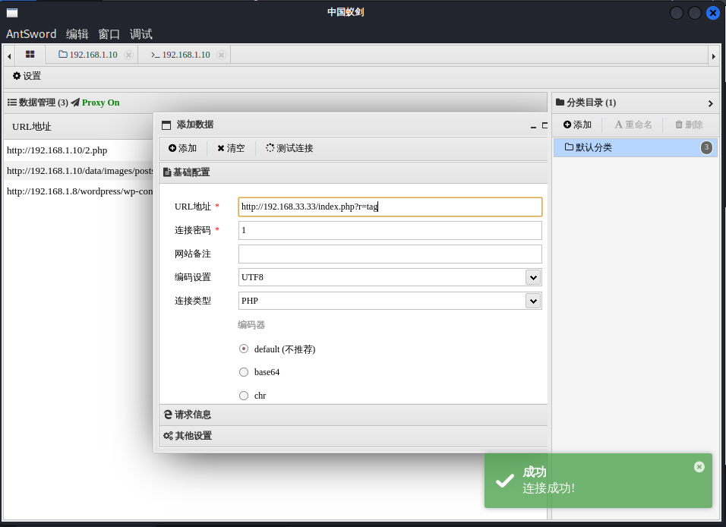Maximize the 添加数据 dialog
The height and width of the screenshot is (527, 726).
point(544,125)
